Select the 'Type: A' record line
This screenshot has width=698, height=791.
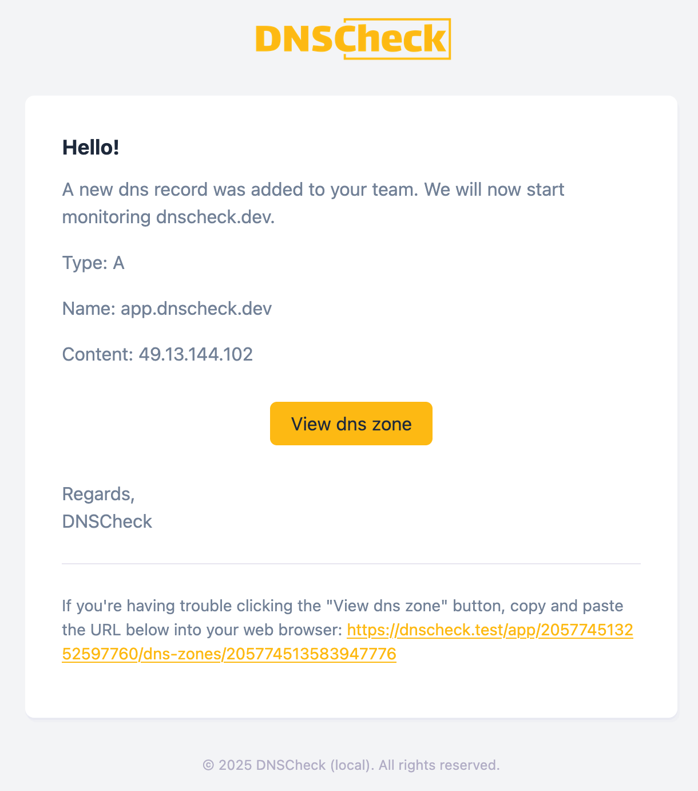[93, 263]
